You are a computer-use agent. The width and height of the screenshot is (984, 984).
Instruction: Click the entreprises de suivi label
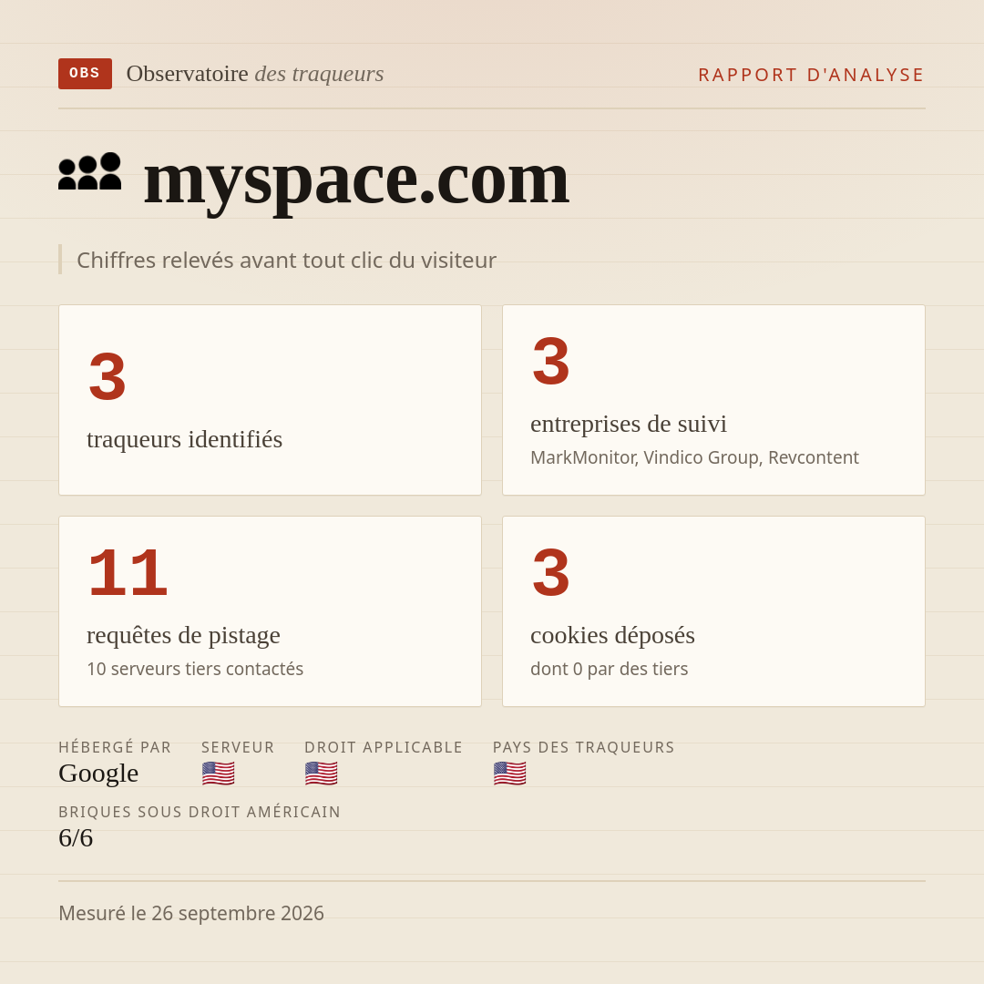[x=629, y=424]
